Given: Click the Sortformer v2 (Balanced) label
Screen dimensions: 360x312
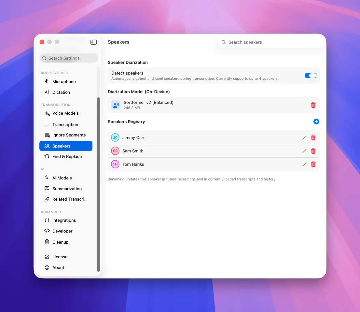Looking at the screenshot, I should tap(148, 103).
